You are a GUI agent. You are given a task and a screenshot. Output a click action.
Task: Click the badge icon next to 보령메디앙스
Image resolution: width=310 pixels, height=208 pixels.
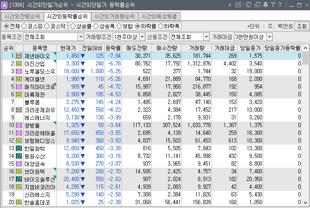click(x=19, y=140)
